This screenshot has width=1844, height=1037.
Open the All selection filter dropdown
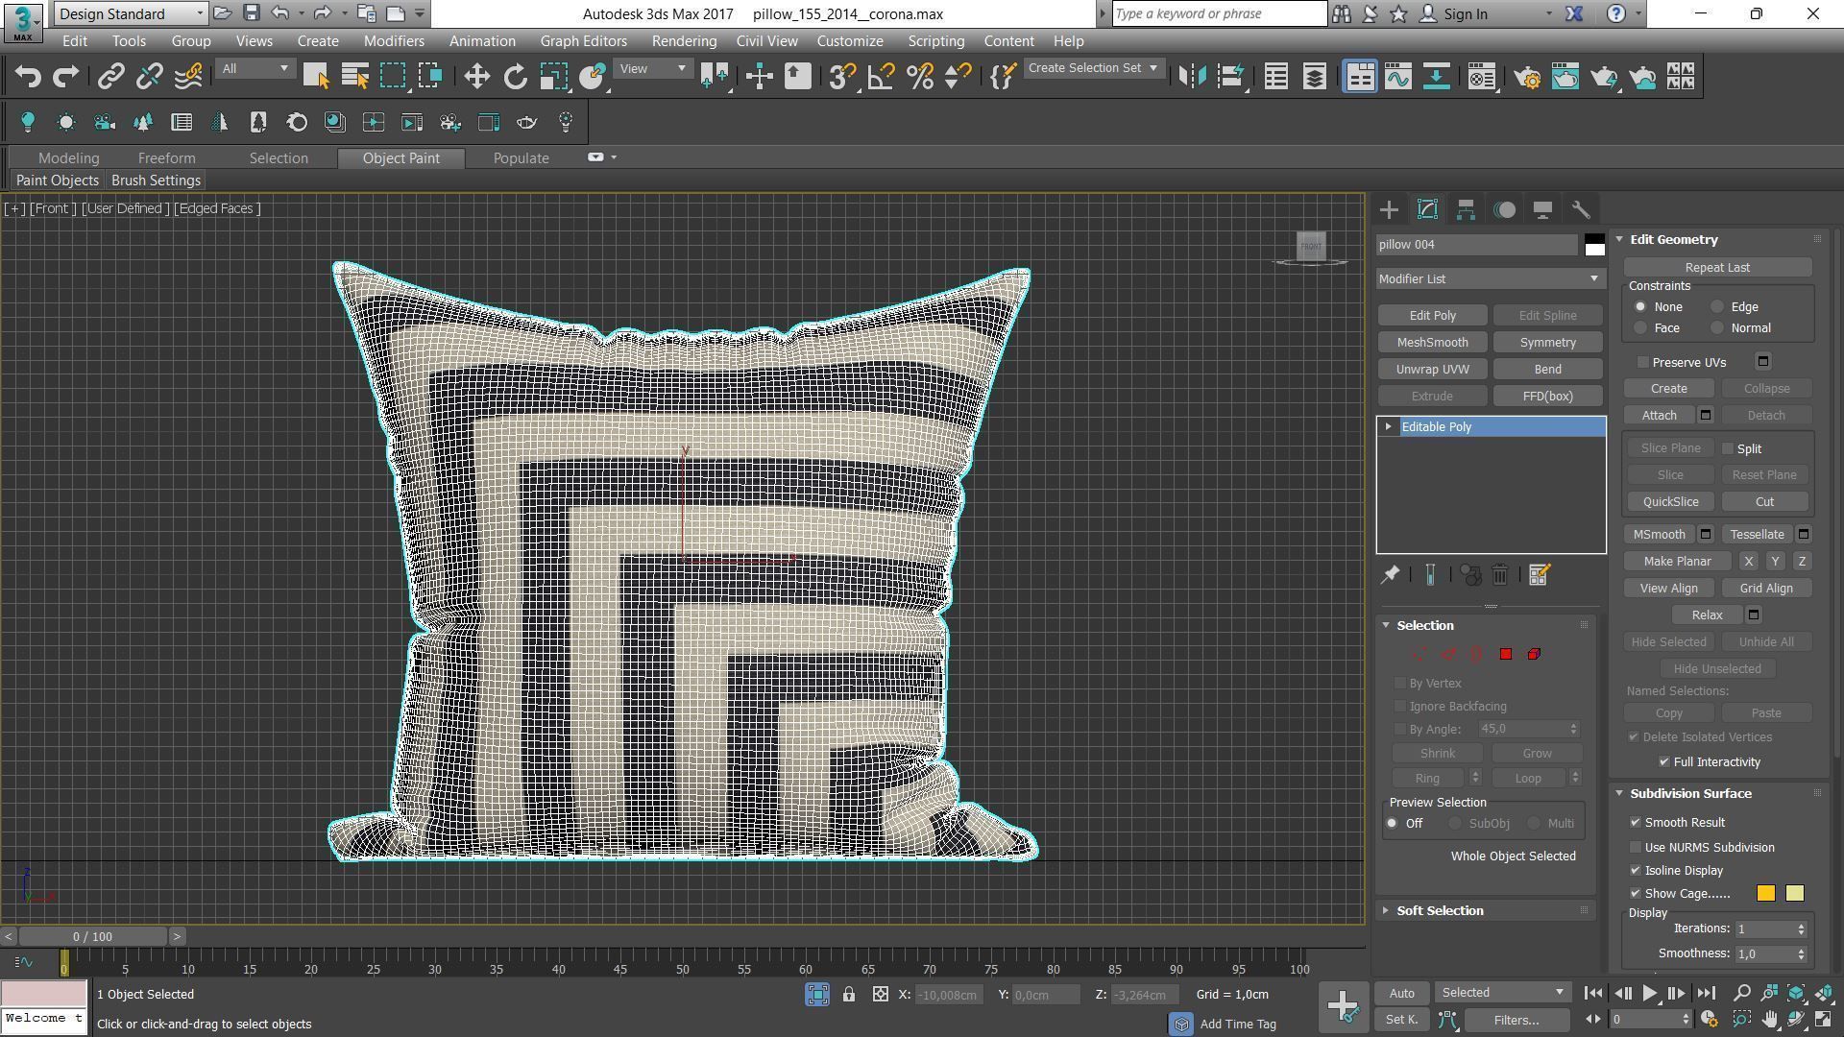[x=255, y=68]
